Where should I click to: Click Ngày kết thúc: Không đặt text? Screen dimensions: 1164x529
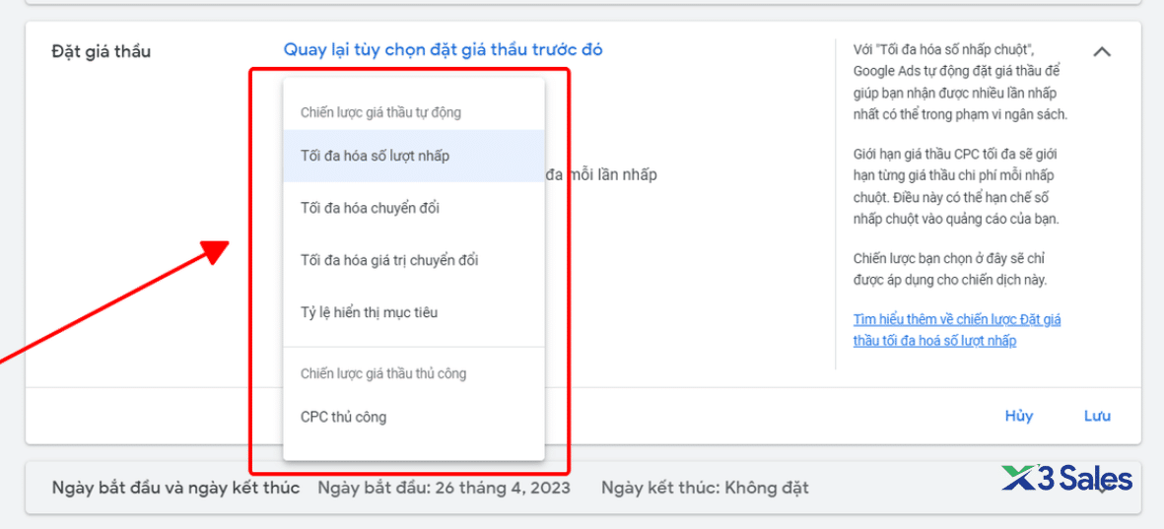706,489
